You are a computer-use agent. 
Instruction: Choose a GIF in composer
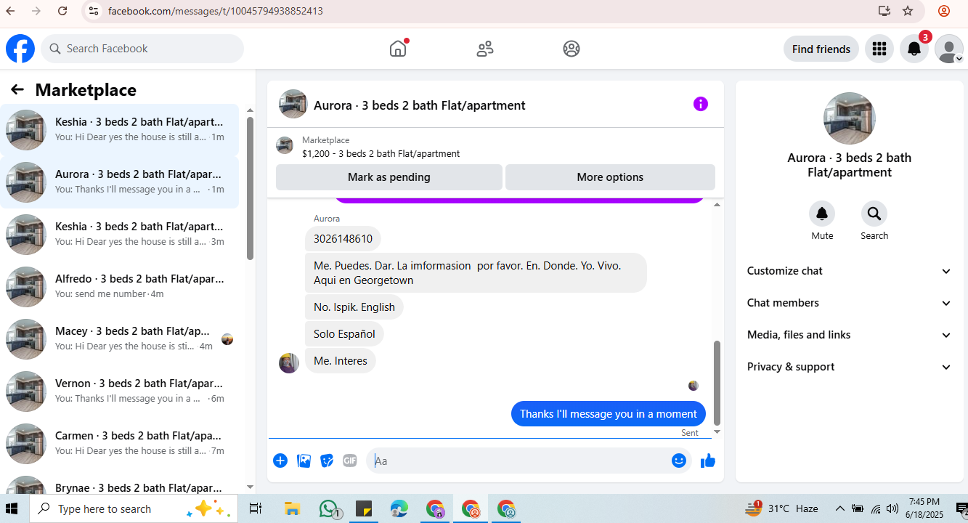tap(350, 461)
